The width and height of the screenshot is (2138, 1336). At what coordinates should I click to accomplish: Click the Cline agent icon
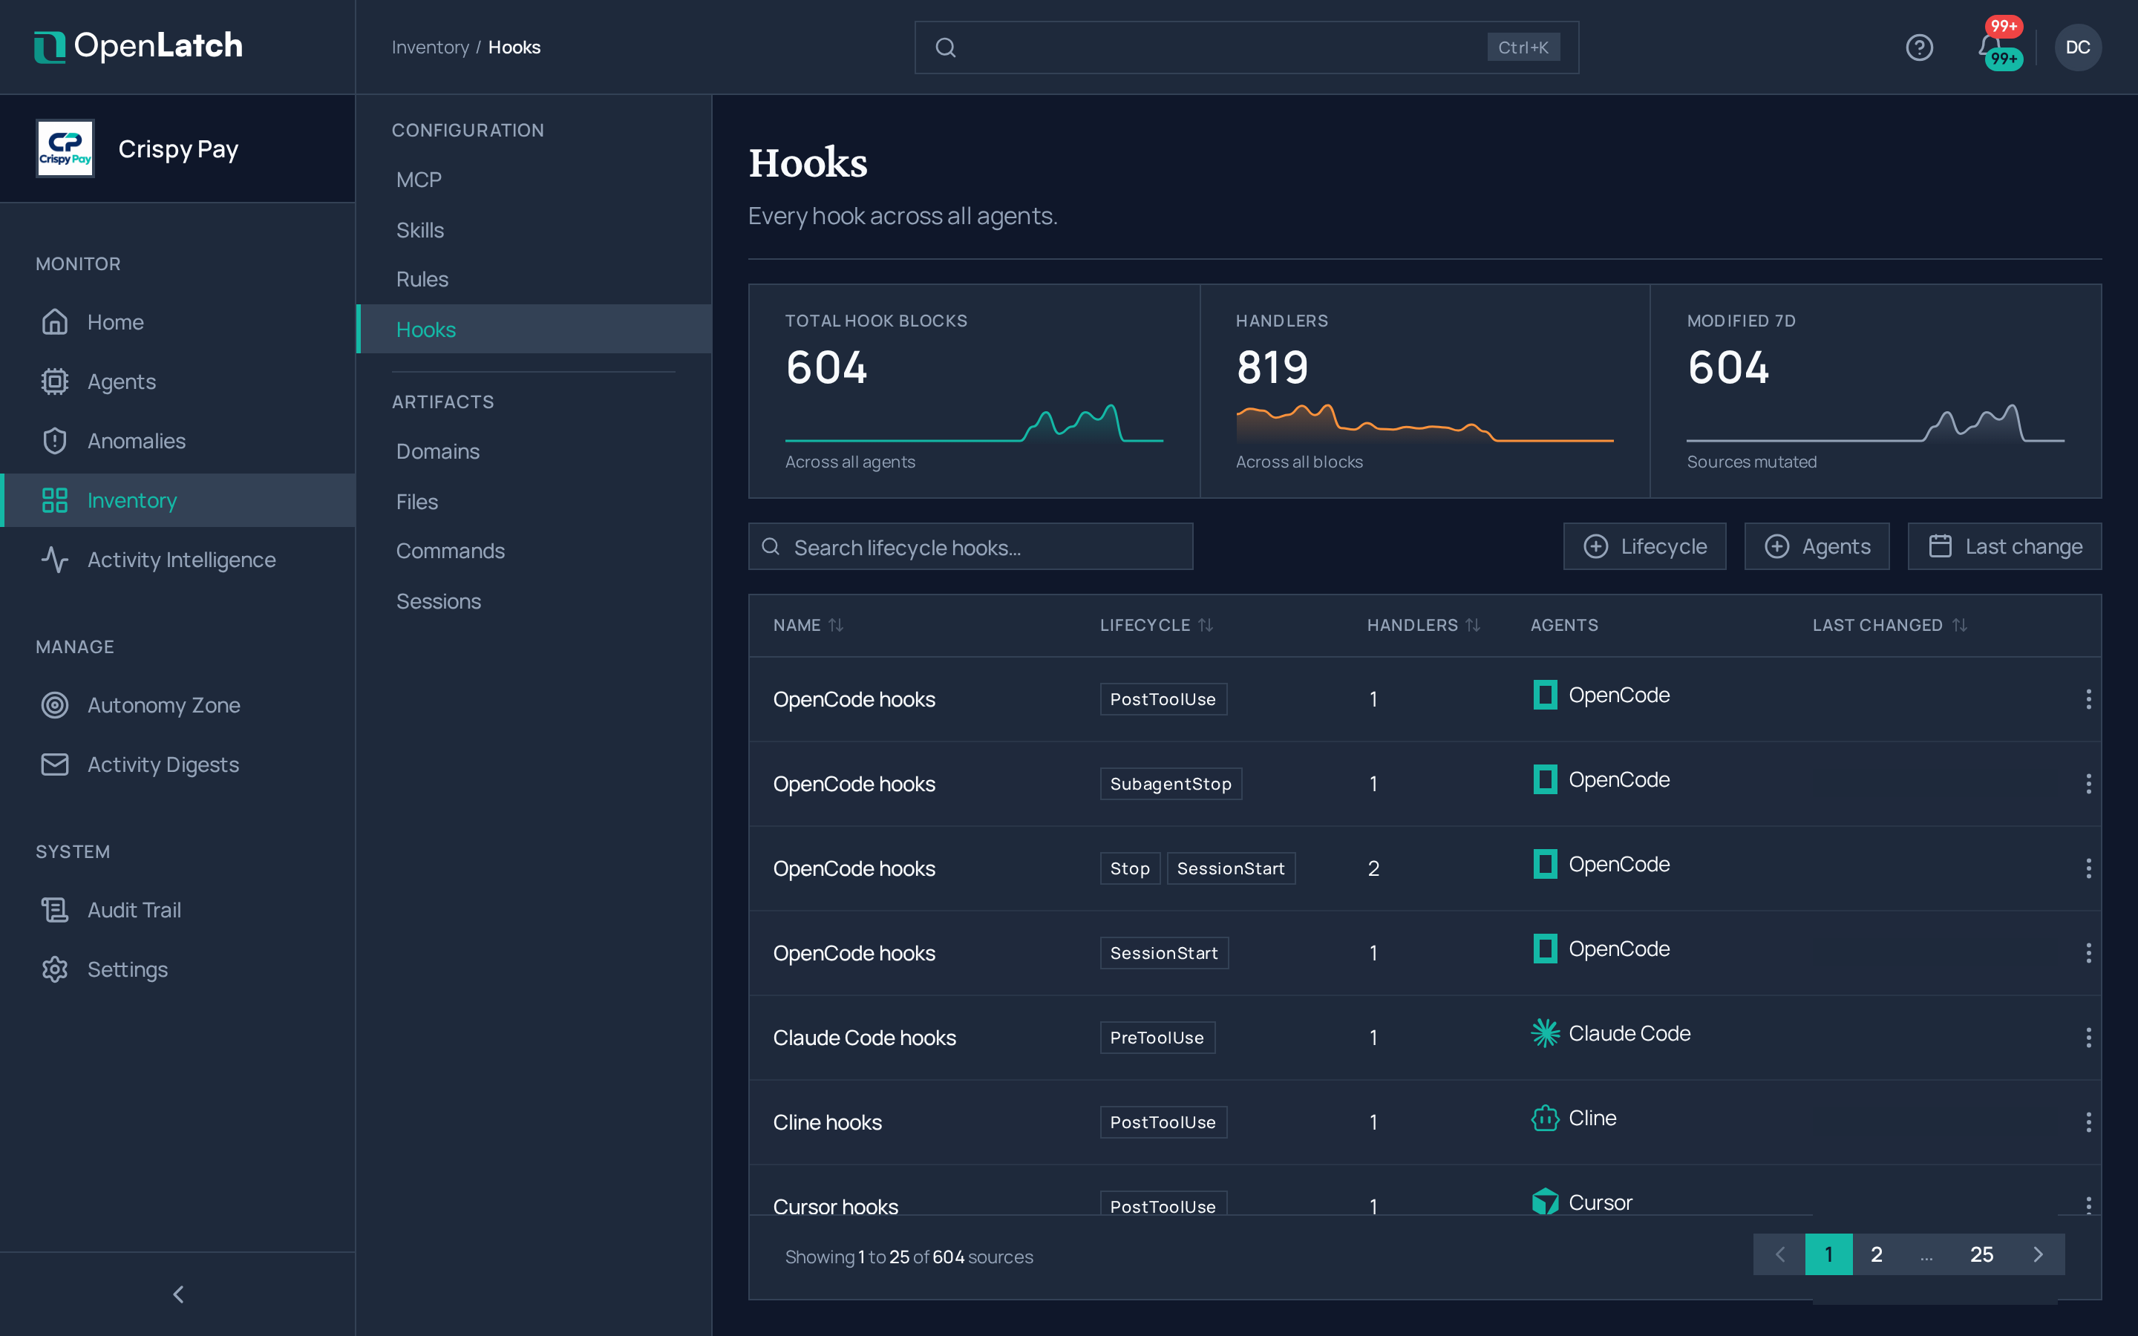(1544, 1118)
